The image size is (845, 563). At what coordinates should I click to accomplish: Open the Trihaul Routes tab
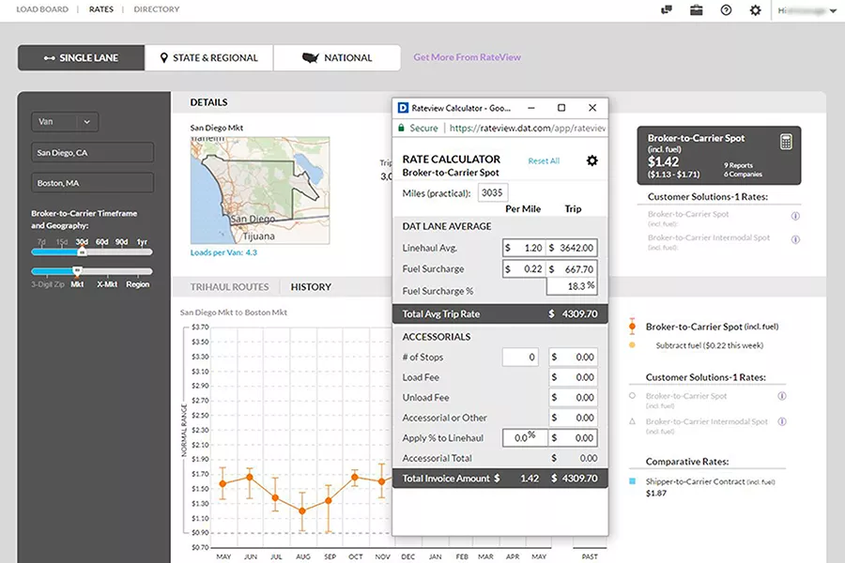coord(229,287)
